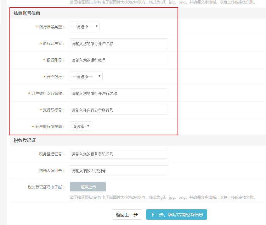Image resolution: width=266 pixels, height=225 pixels.
Task: Proceed with 下一步，填写店铺经营信息 button
Action: [x=176, y=215]
